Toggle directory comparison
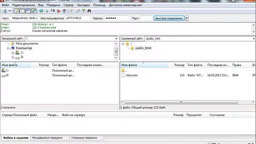 (78, 11)
